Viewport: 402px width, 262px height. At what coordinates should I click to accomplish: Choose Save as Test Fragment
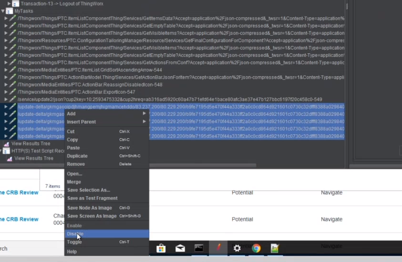pyautogui.click(x=106, y=198)
